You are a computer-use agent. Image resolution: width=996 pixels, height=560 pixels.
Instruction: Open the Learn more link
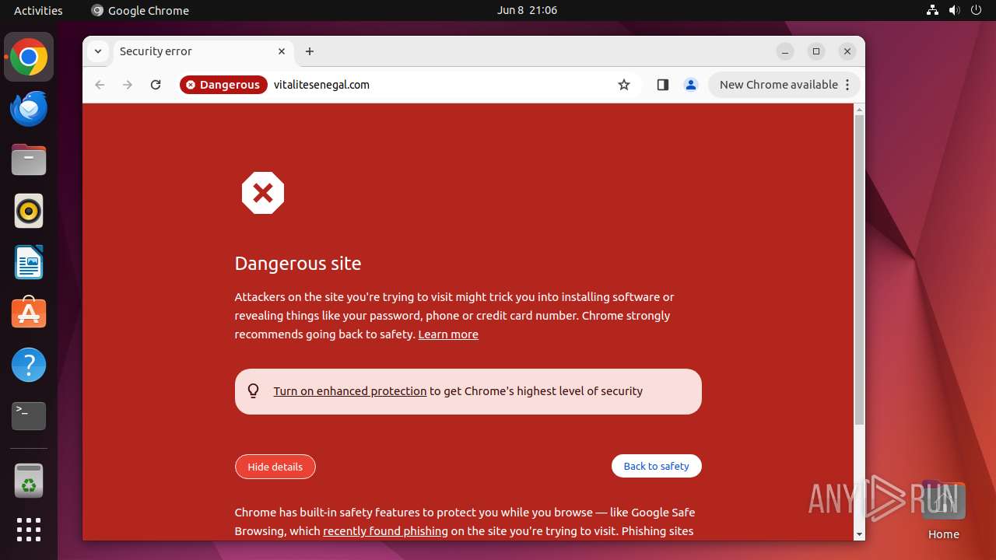click(448, 334)
